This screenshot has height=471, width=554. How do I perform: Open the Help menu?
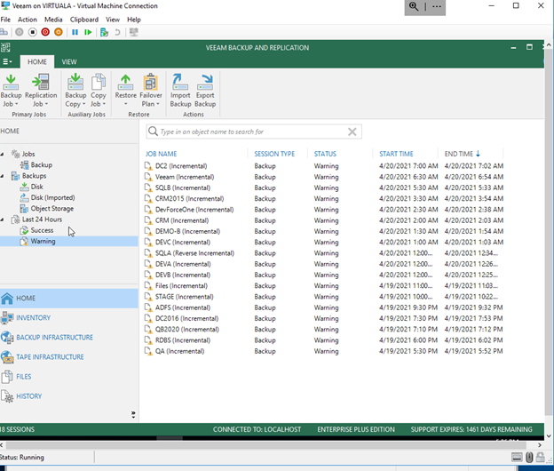coord(134,20)
